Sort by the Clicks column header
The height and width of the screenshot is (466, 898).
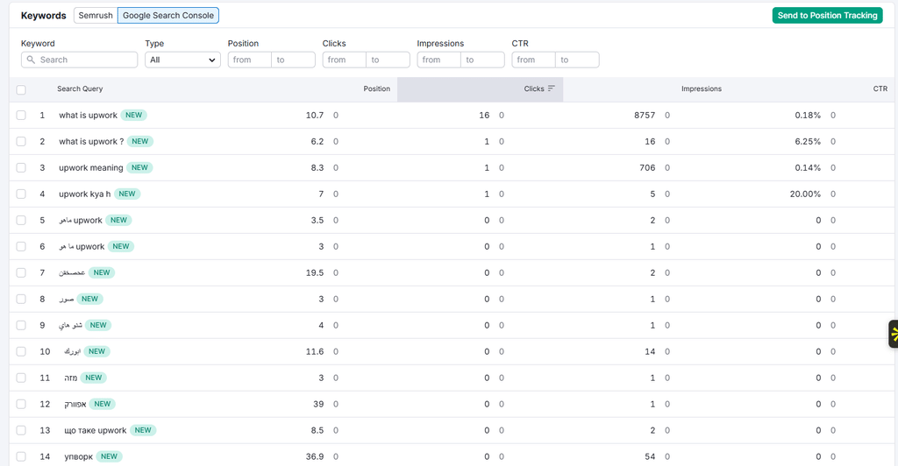click(x=534, y=88)
